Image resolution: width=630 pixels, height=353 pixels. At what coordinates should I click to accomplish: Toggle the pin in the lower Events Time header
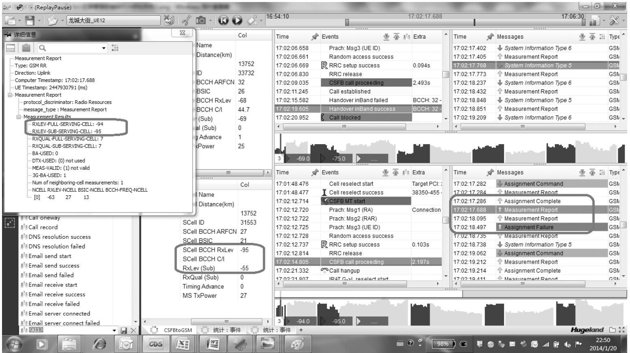pyautogui.click(x=315, y=172)
